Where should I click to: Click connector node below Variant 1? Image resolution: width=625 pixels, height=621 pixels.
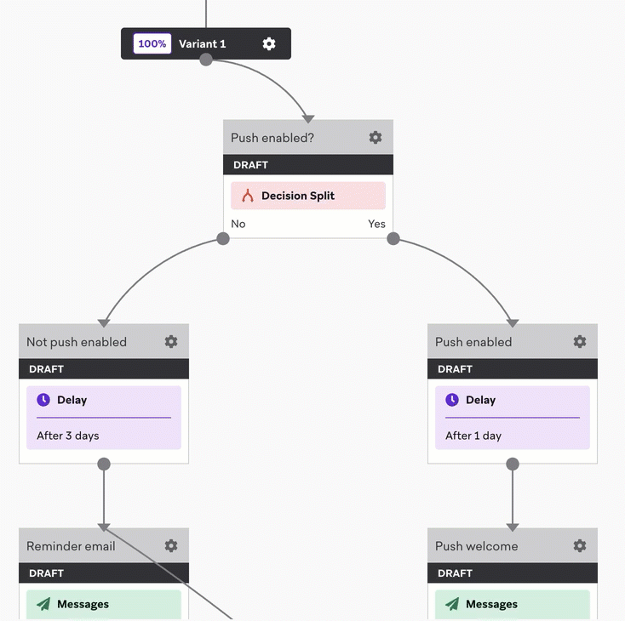pyautogui.click(x=206, y=60)
